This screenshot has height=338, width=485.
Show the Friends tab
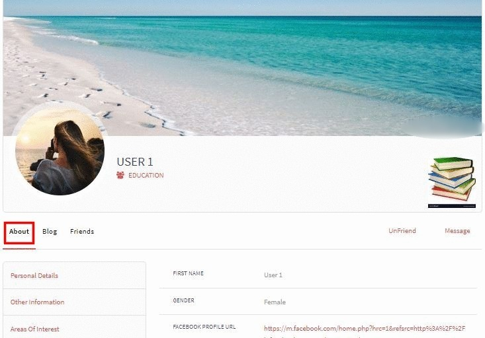click(x=82, y=232)
